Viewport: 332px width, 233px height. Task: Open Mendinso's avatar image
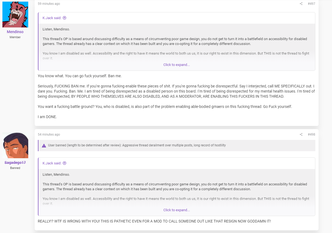tap(15, 14)
